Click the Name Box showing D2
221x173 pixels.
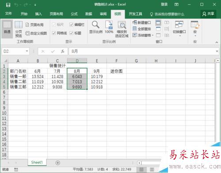pyautogui.click(x=14, y=51)
